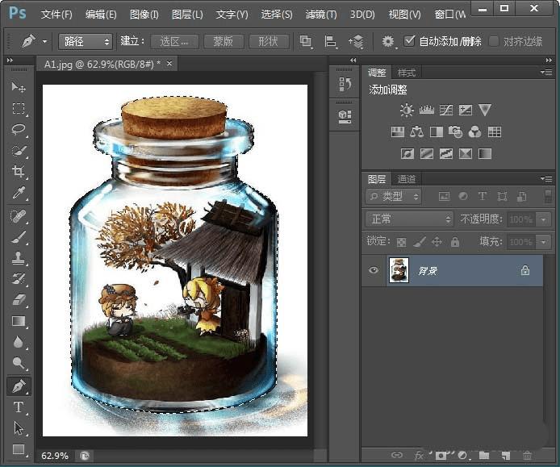Switch to the 通道 tab
Image resolution: width=560 pixels, height=467 pixels.
pos(407,179)
